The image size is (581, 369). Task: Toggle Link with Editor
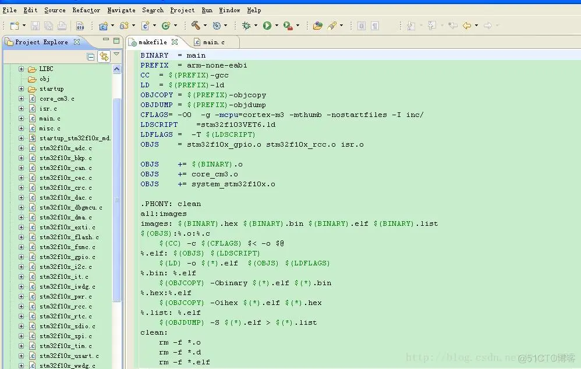[104, 56]
